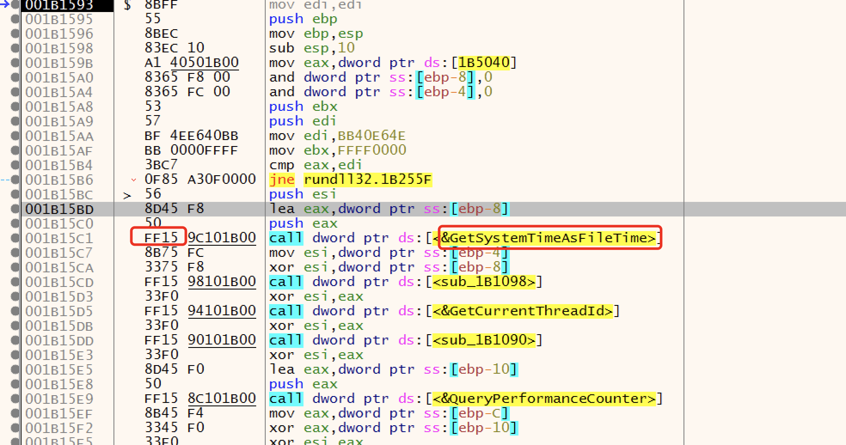Click the blue EIP arrow at 001B1593
The width and height of the screenshot is (846, 445).
[5, 4]
